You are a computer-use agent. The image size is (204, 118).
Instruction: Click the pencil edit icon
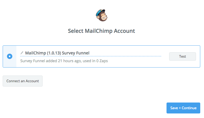pyautogui.click(x=22, y=53)
